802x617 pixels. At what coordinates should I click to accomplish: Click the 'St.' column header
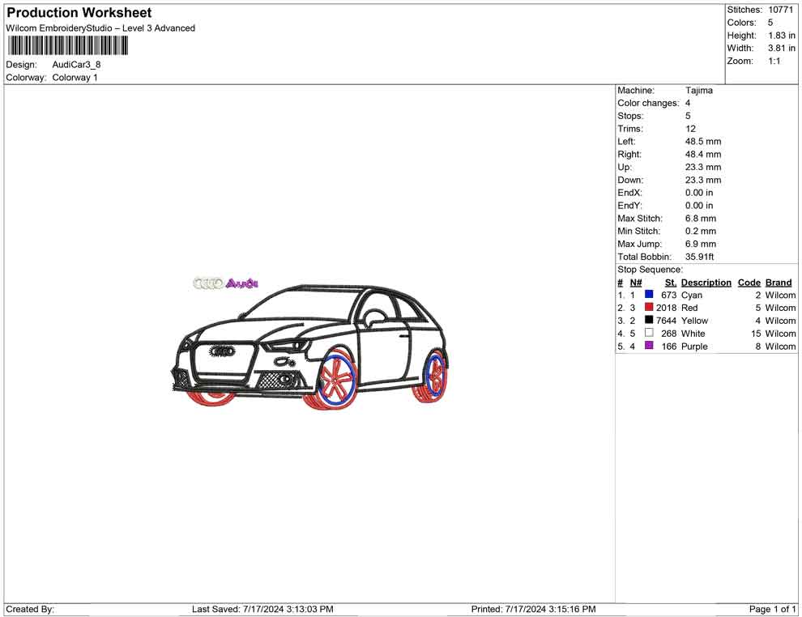pyautogui.click(x=671, y=283)
